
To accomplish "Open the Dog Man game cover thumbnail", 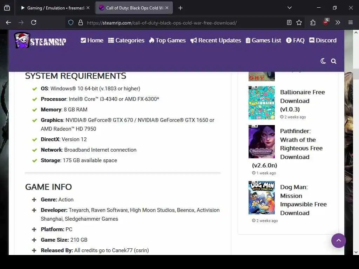I will 262,198.
